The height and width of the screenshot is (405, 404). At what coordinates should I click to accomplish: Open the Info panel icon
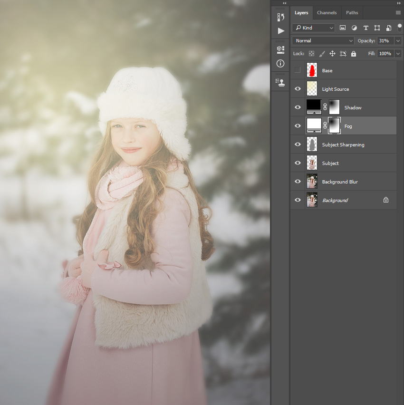tap(280, 64)
